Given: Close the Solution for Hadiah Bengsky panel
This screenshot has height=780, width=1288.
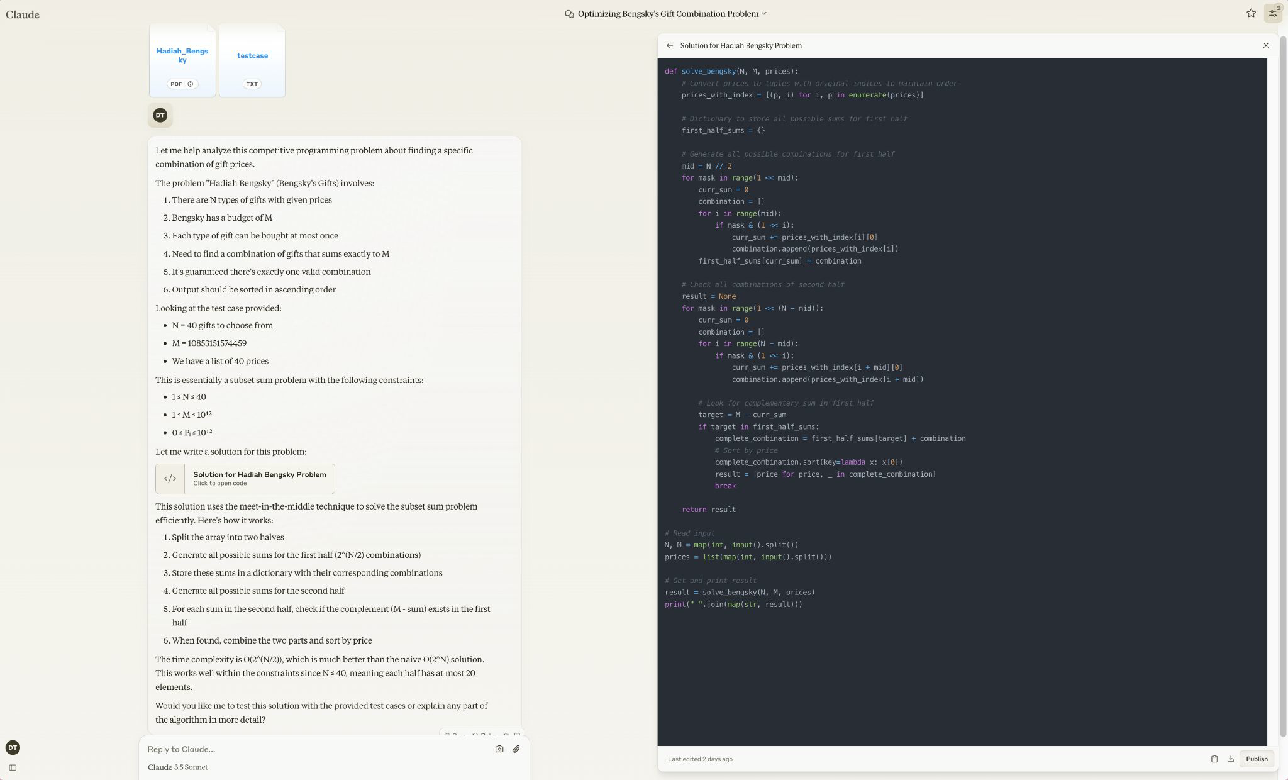Looking at the screenshot, I should coord(1266,45).
